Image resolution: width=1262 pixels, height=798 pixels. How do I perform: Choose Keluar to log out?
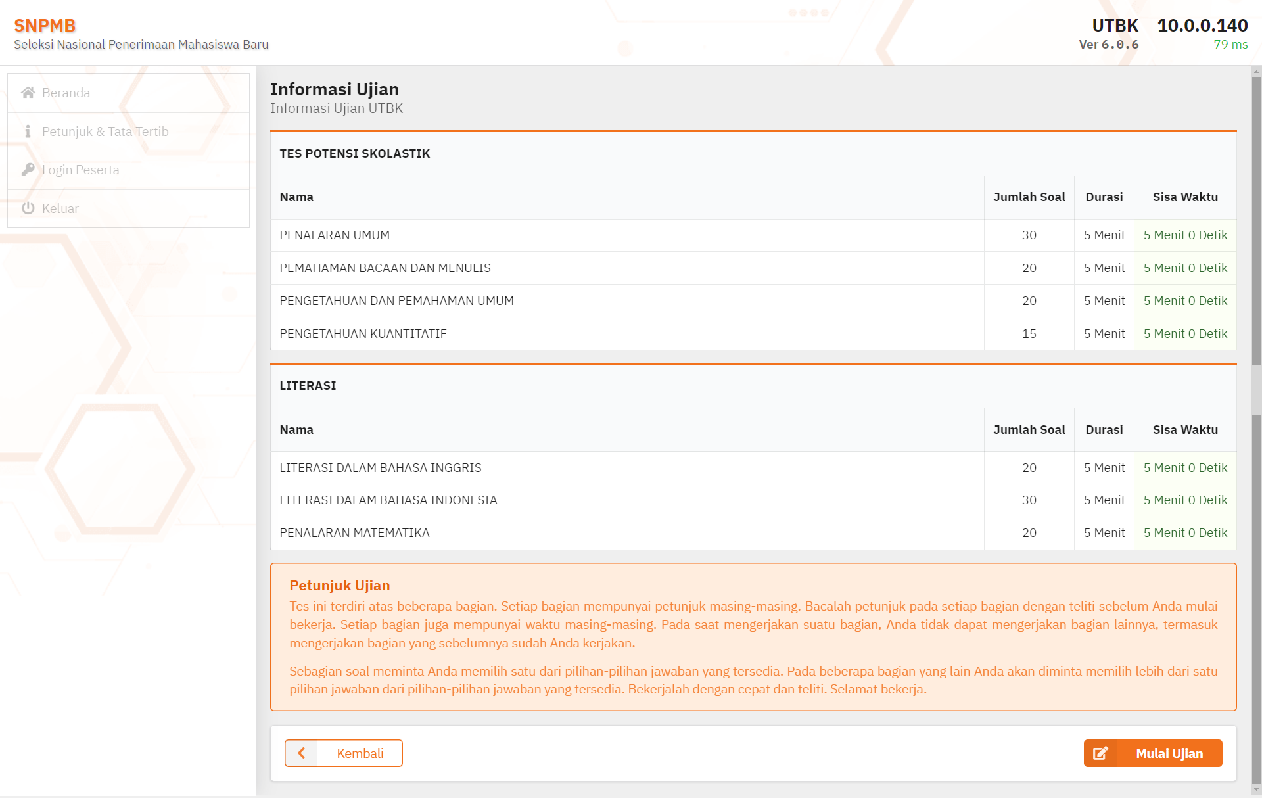[128, 208]
